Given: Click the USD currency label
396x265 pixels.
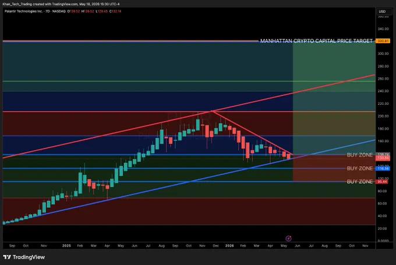Looking at the screenshot, I should click(382, 12).
